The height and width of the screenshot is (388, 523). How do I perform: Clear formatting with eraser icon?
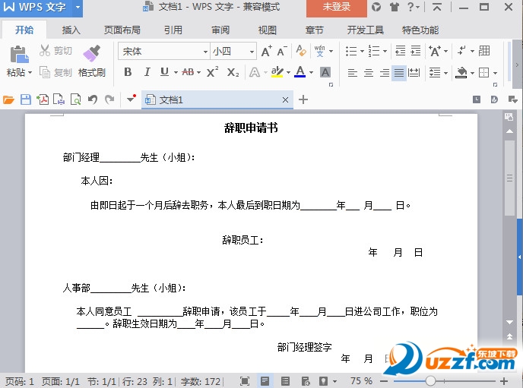[301, 51]
